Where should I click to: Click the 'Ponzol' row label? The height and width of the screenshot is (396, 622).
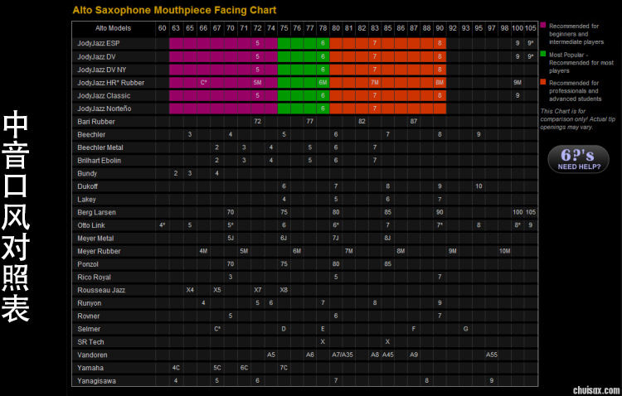pos(88,264)
